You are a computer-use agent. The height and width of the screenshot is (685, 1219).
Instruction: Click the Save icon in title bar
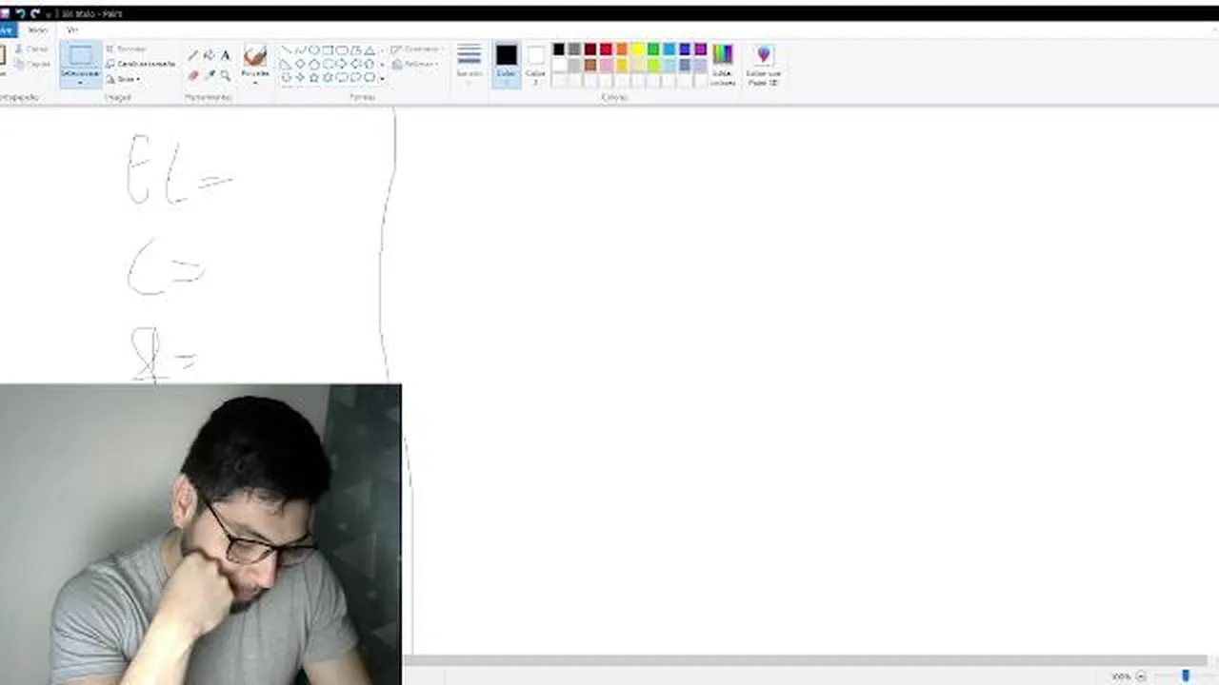(x=5, y=13)
